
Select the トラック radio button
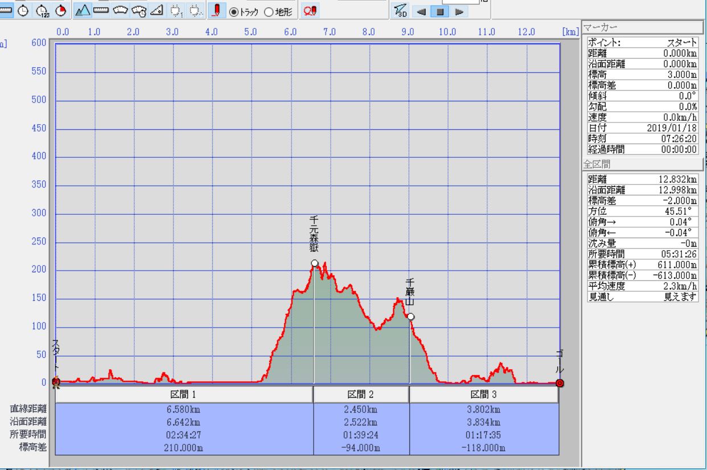(x=233, y=11)
